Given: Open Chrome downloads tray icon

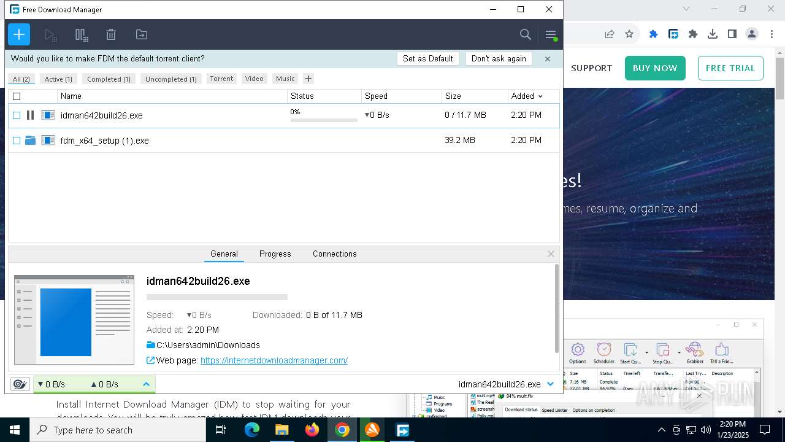Looking at the screenshot, I should (x=713, y=34).
